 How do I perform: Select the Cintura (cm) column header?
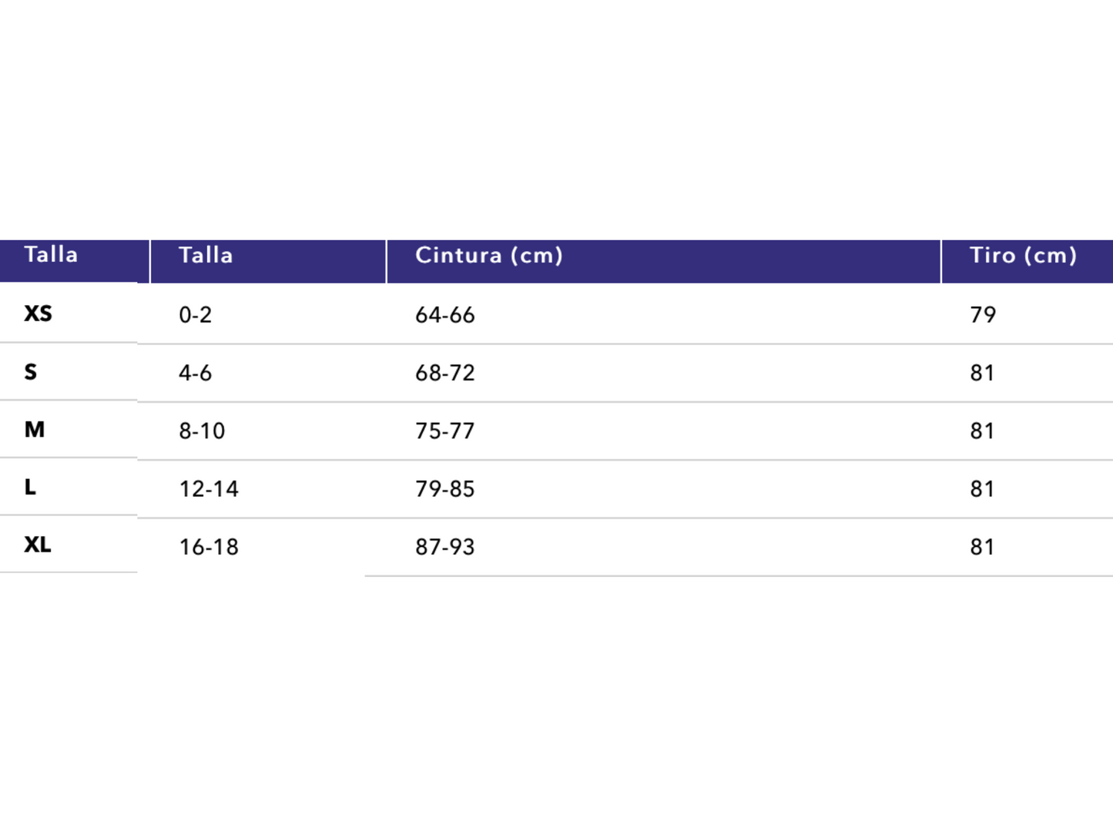pyautogui.click(x=489, y=256)
